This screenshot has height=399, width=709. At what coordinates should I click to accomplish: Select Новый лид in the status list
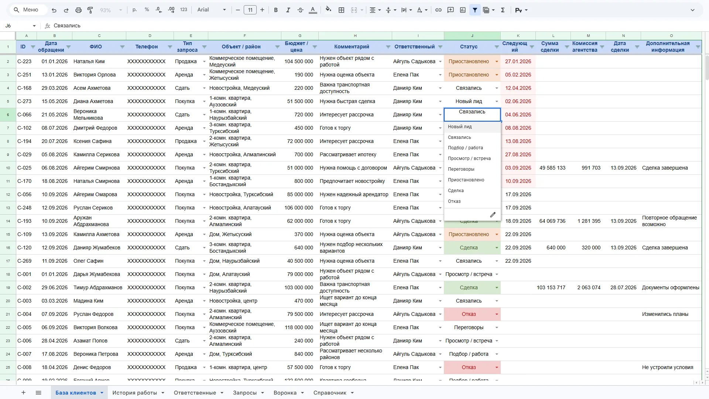(x=472, y=127)
